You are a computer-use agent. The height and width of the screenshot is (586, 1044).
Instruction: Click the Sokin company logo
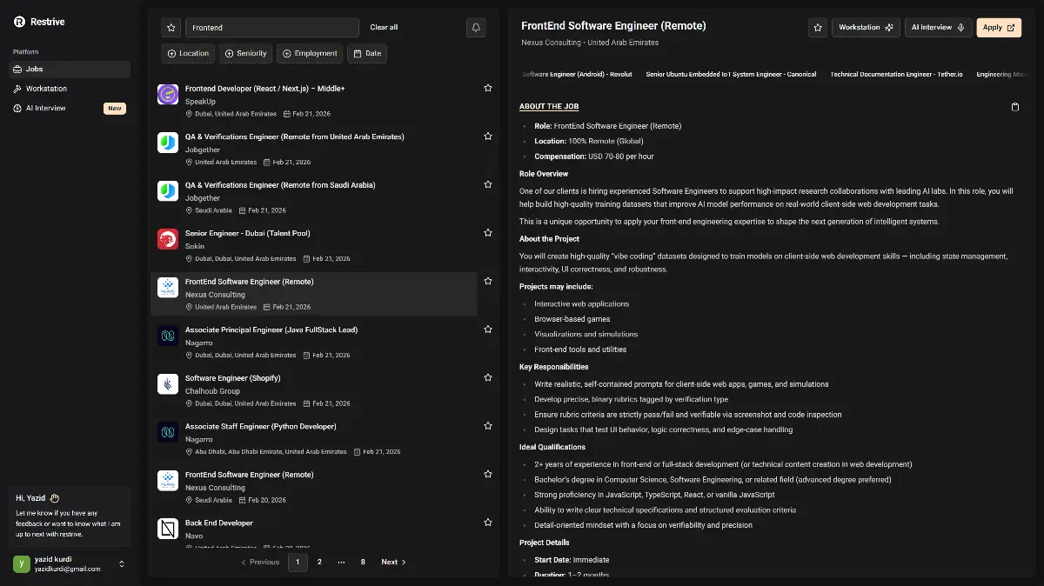(x=168, y=239)
